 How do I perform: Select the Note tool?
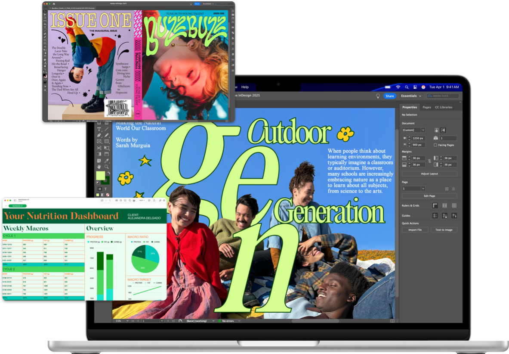[99, 161]
